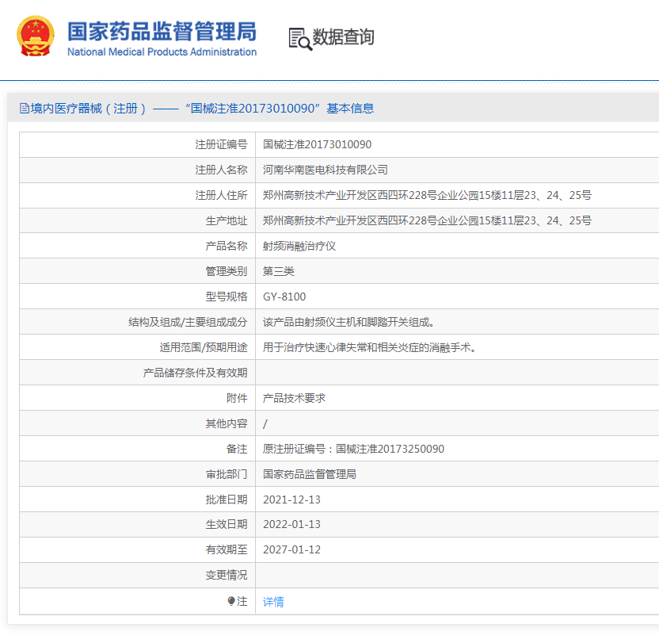Click the 结构及组成/主要组成成分 label
Image resolution: width=659 pixels, height=643 pixels.
(188, 322)
